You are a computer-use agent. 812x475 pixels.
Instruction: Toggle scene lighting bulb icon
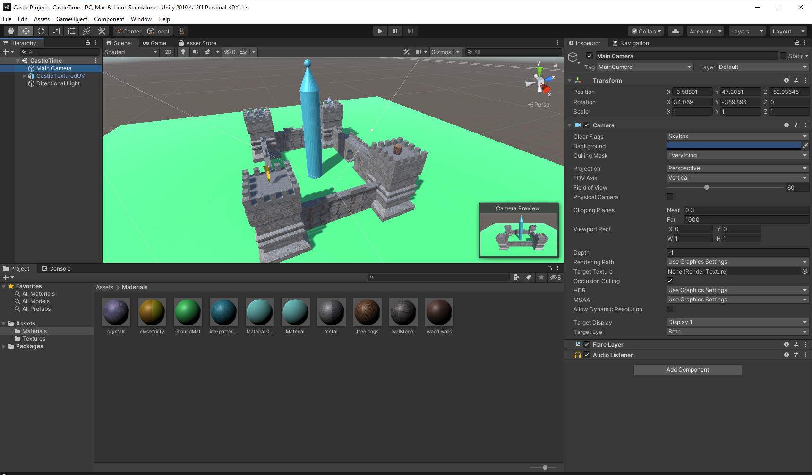coord(183,52)
